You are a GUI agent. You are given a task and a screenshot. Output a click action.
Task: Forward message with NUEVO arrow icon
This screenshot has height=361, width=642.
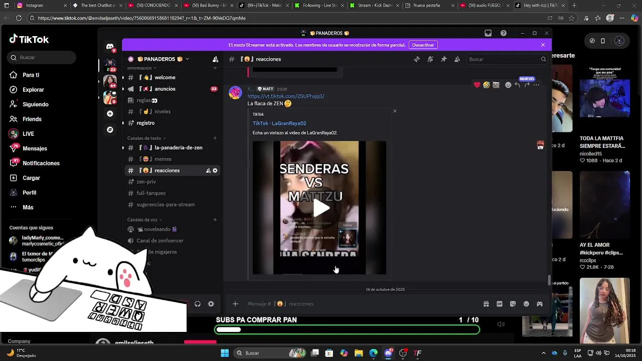click(527, 85)
